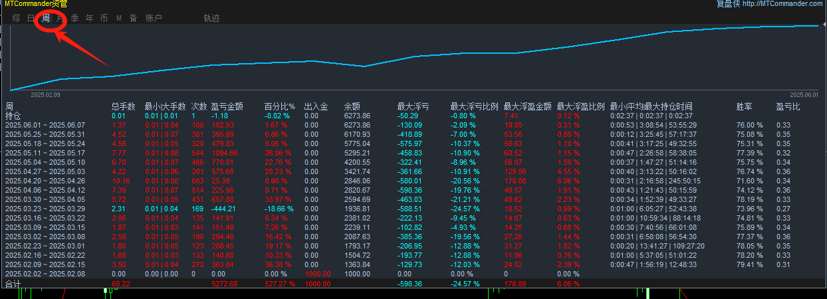This screenshot has height=299, width=827.
Task: Click the 最大浮亏比例 column header
Action: pyautogui.click(x=475, y=106)
